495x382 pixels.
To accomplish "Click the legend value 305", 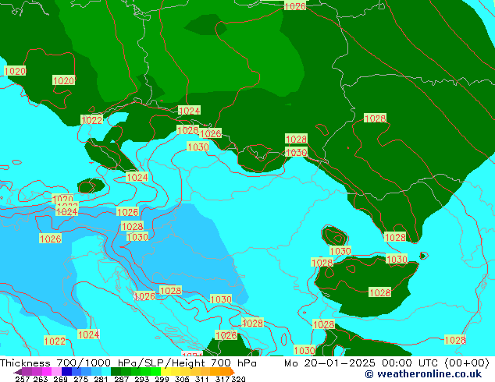I will click(182, 379).
